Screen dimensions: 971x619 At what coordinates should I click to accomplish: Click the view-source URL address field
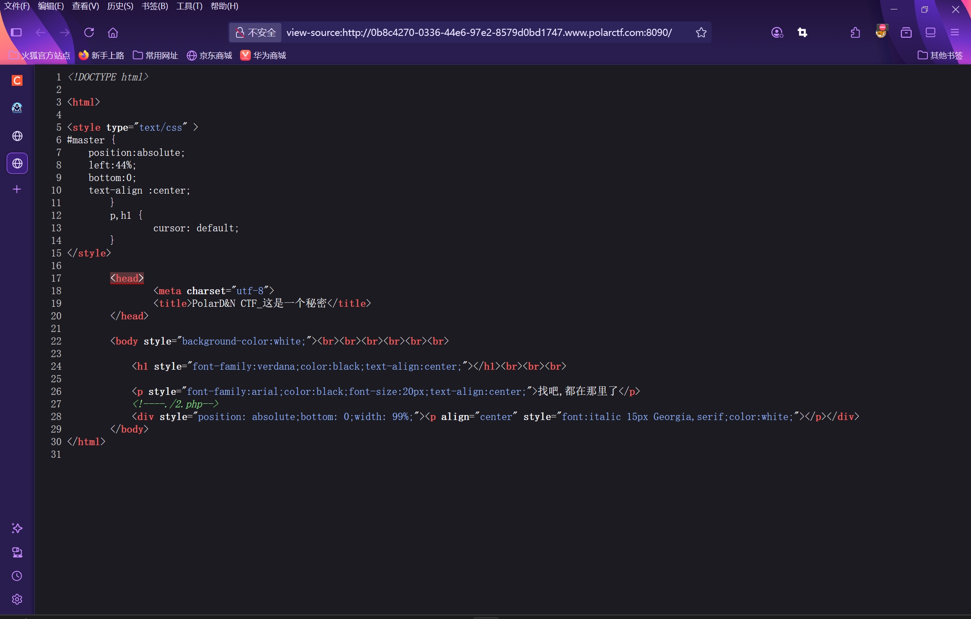479,32
